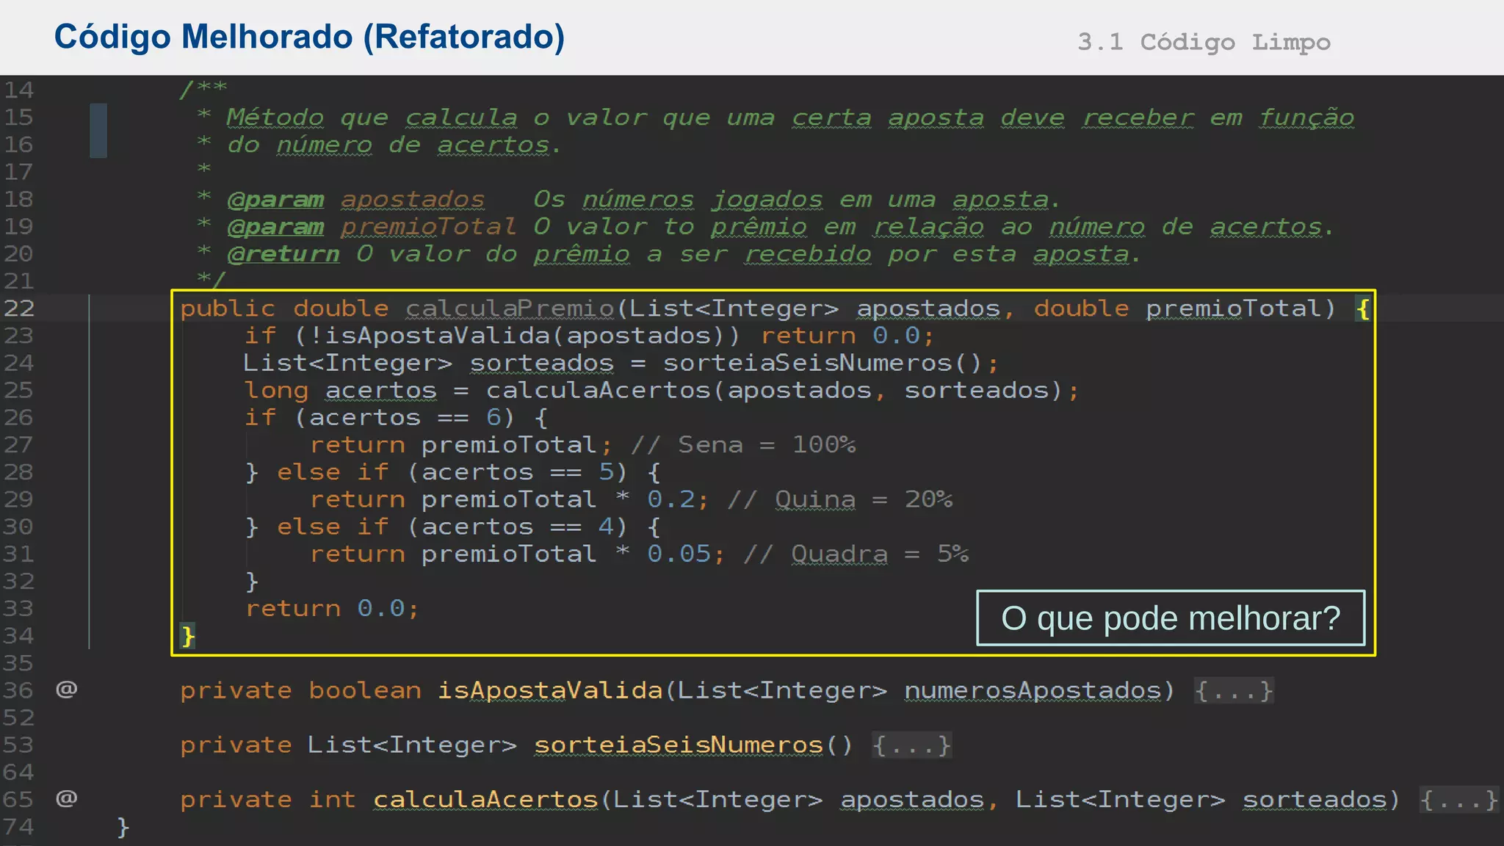Click the 'O que pode melhorar?' box
The image size is (1504, 846).
point(1171,618)
